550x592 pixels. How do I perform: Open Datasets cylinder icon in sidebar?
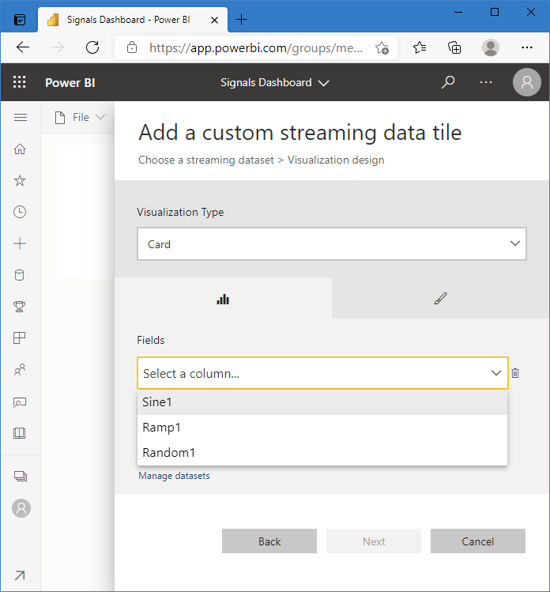20,275
